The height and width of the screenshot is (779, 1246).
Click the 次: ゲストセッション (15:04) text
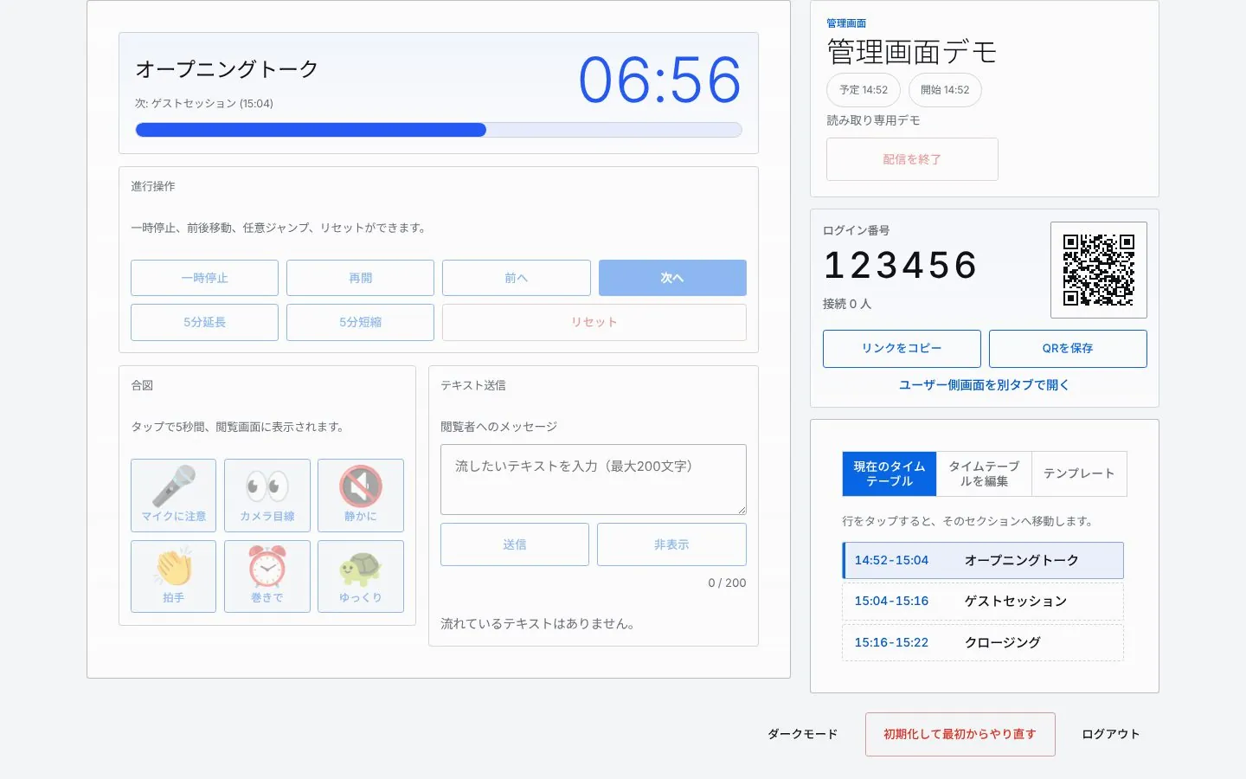(x=204, y=103)
